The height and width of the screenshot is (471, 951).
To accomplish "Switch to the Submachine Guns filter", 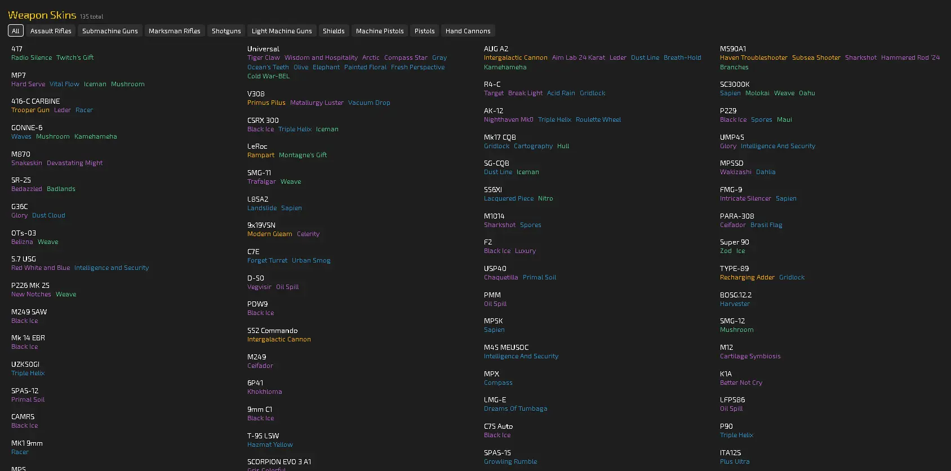I will coord(110,31).
